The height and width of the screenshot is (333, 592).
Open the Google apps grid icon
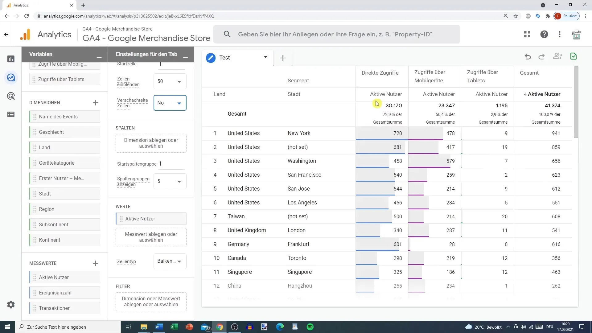(x=527, y=34)
